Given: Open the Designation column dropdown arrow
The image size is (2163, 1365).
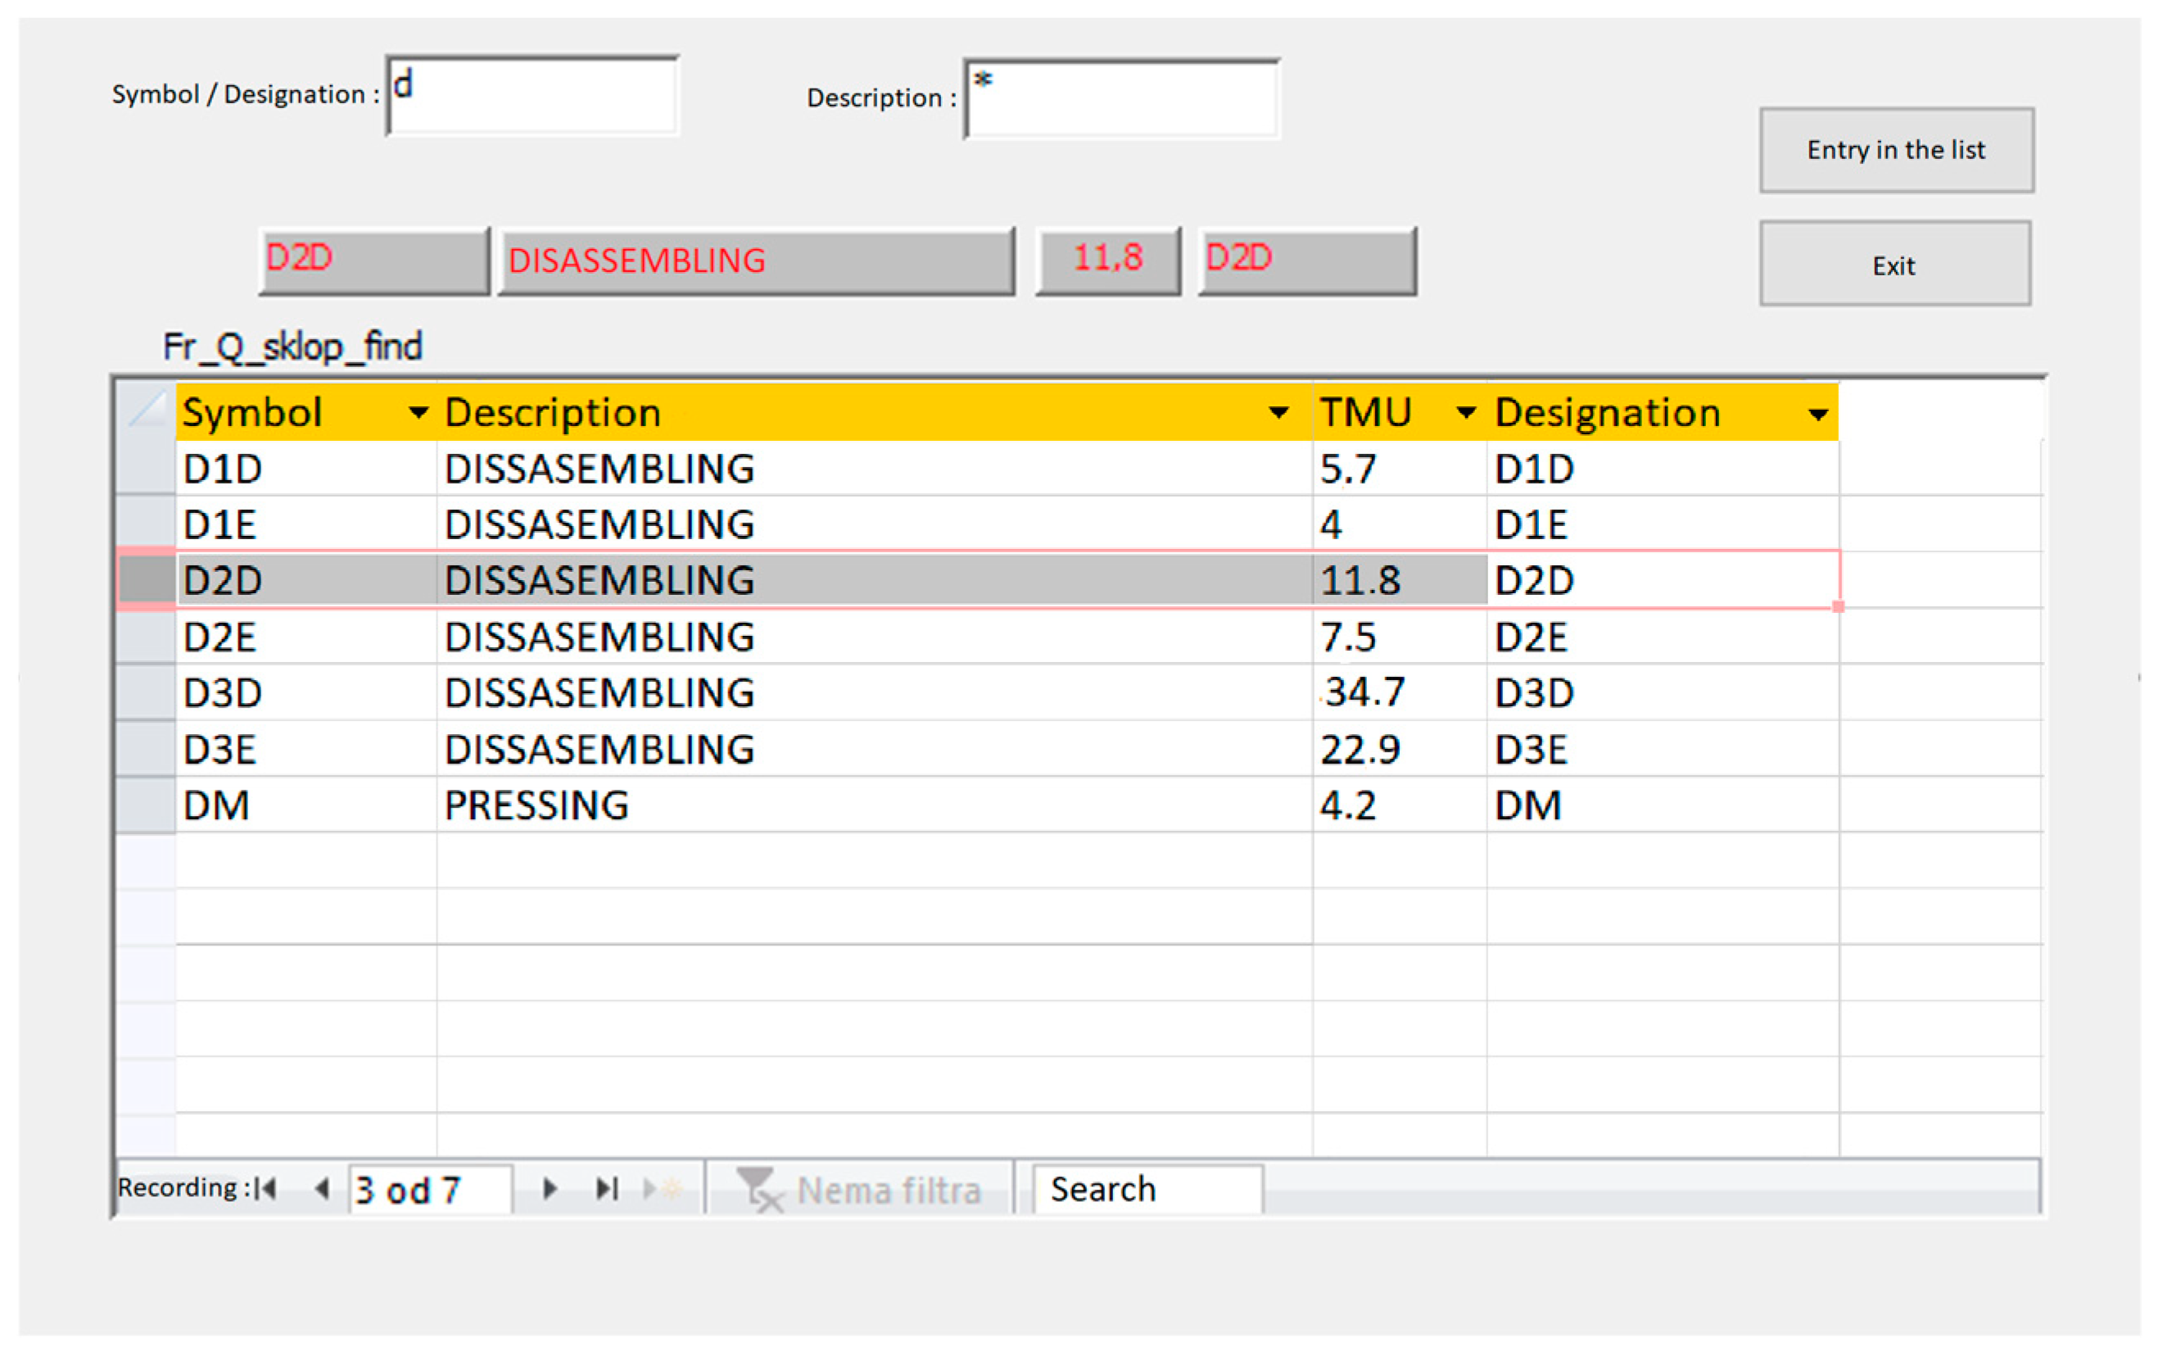Looking at the screenshot, I should tap(1817, 414).
